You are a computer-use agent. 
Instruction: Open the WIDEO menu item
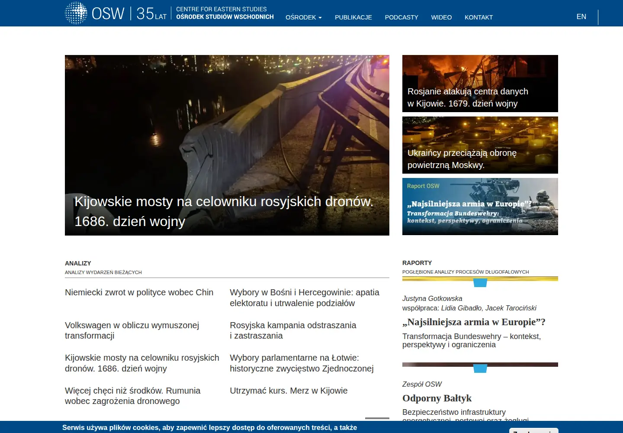pos(441,17)
